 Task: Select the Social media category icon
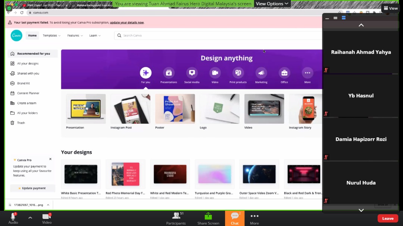pos(192,73)
